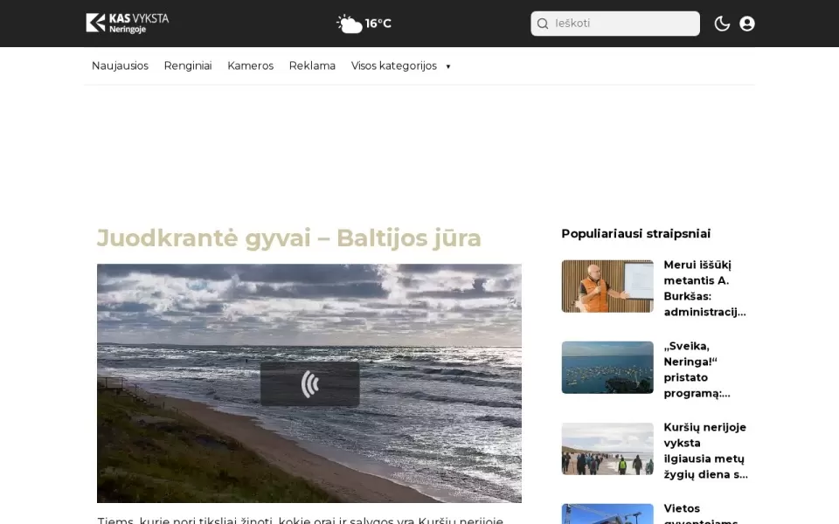Open the Kameros page

(251, 65)
